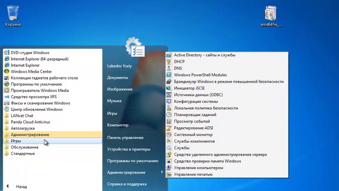Open Компьютер in the right pane
339x191 pixels.
118,125
